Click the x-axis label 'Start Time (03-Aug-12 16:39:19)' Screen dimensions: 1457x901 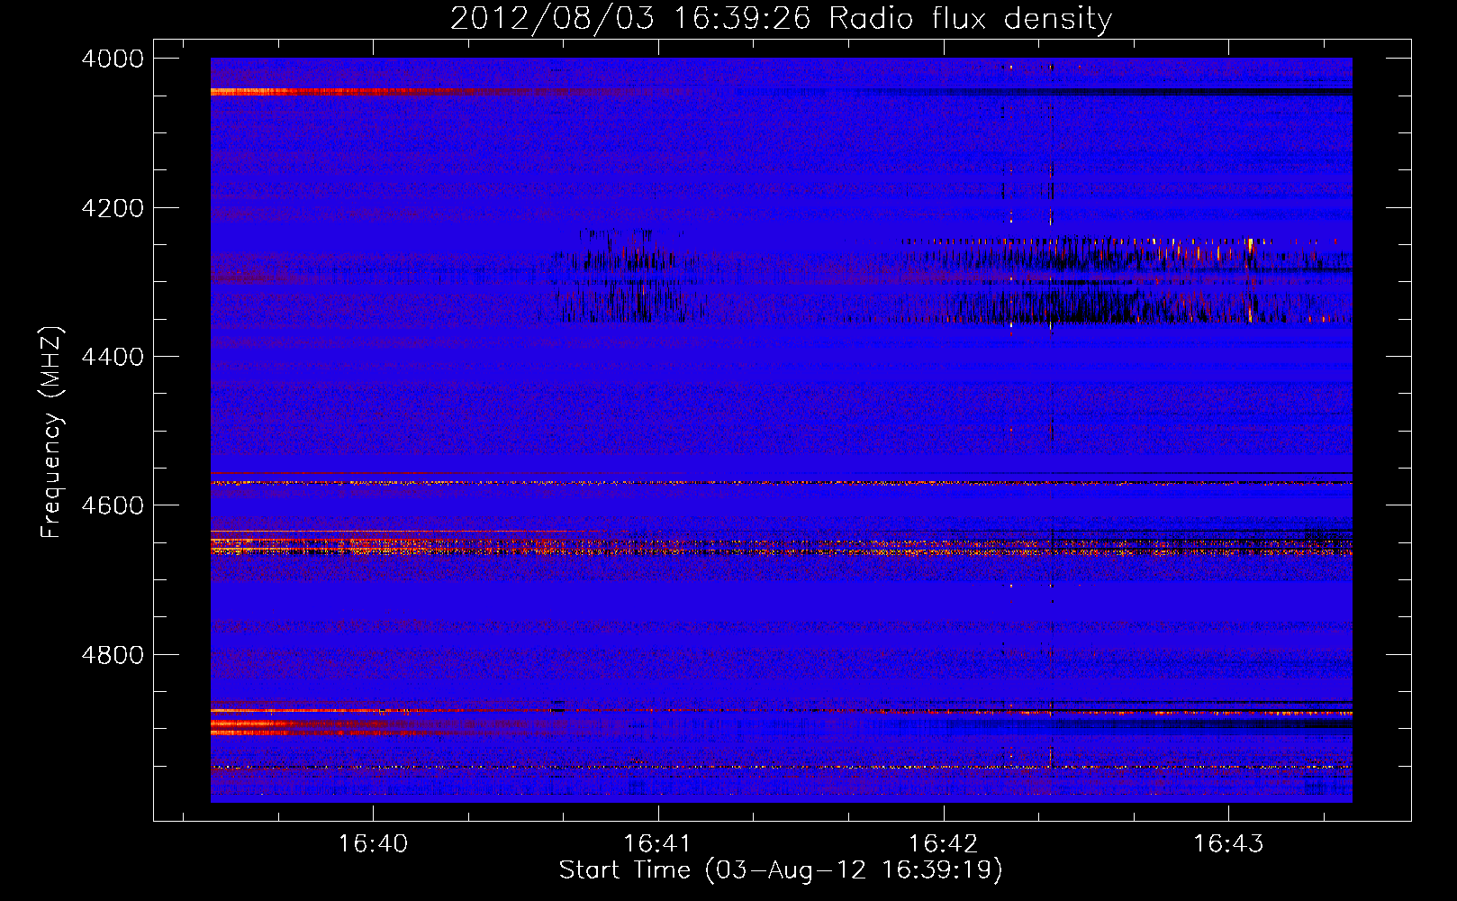pyautogui.click(x=781, y=869)
